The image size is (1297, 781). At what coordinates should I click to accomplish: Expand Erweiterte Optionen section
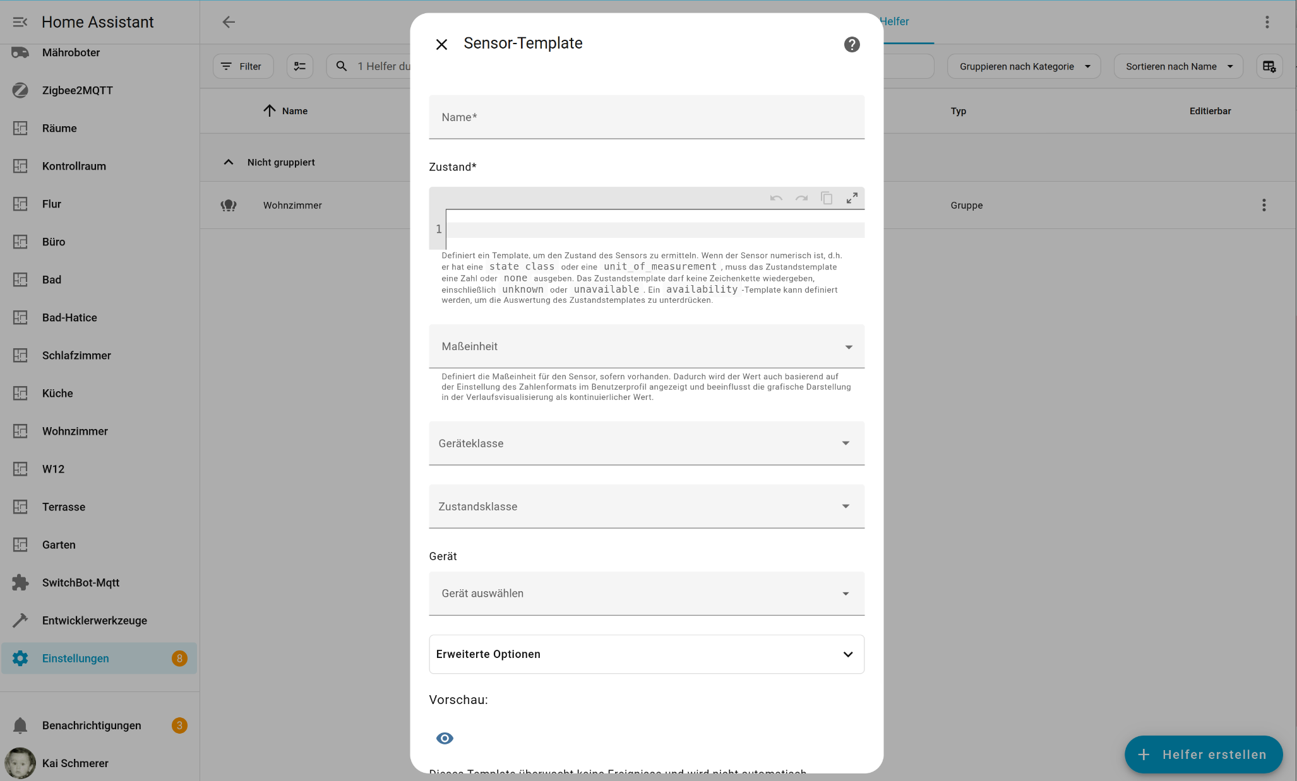click(x=646, y=654)
